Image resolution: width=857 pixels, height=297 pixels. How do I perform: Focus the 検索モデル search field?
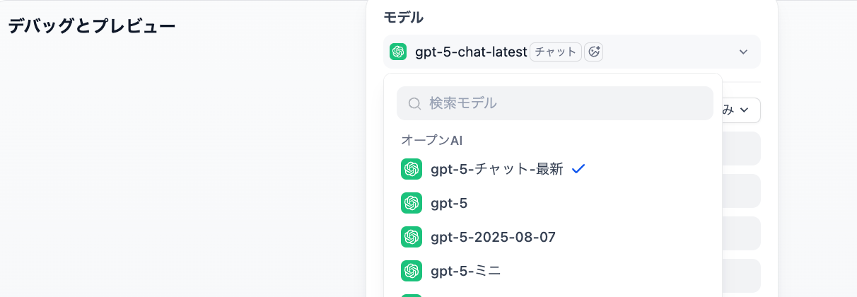click(555, 103)
